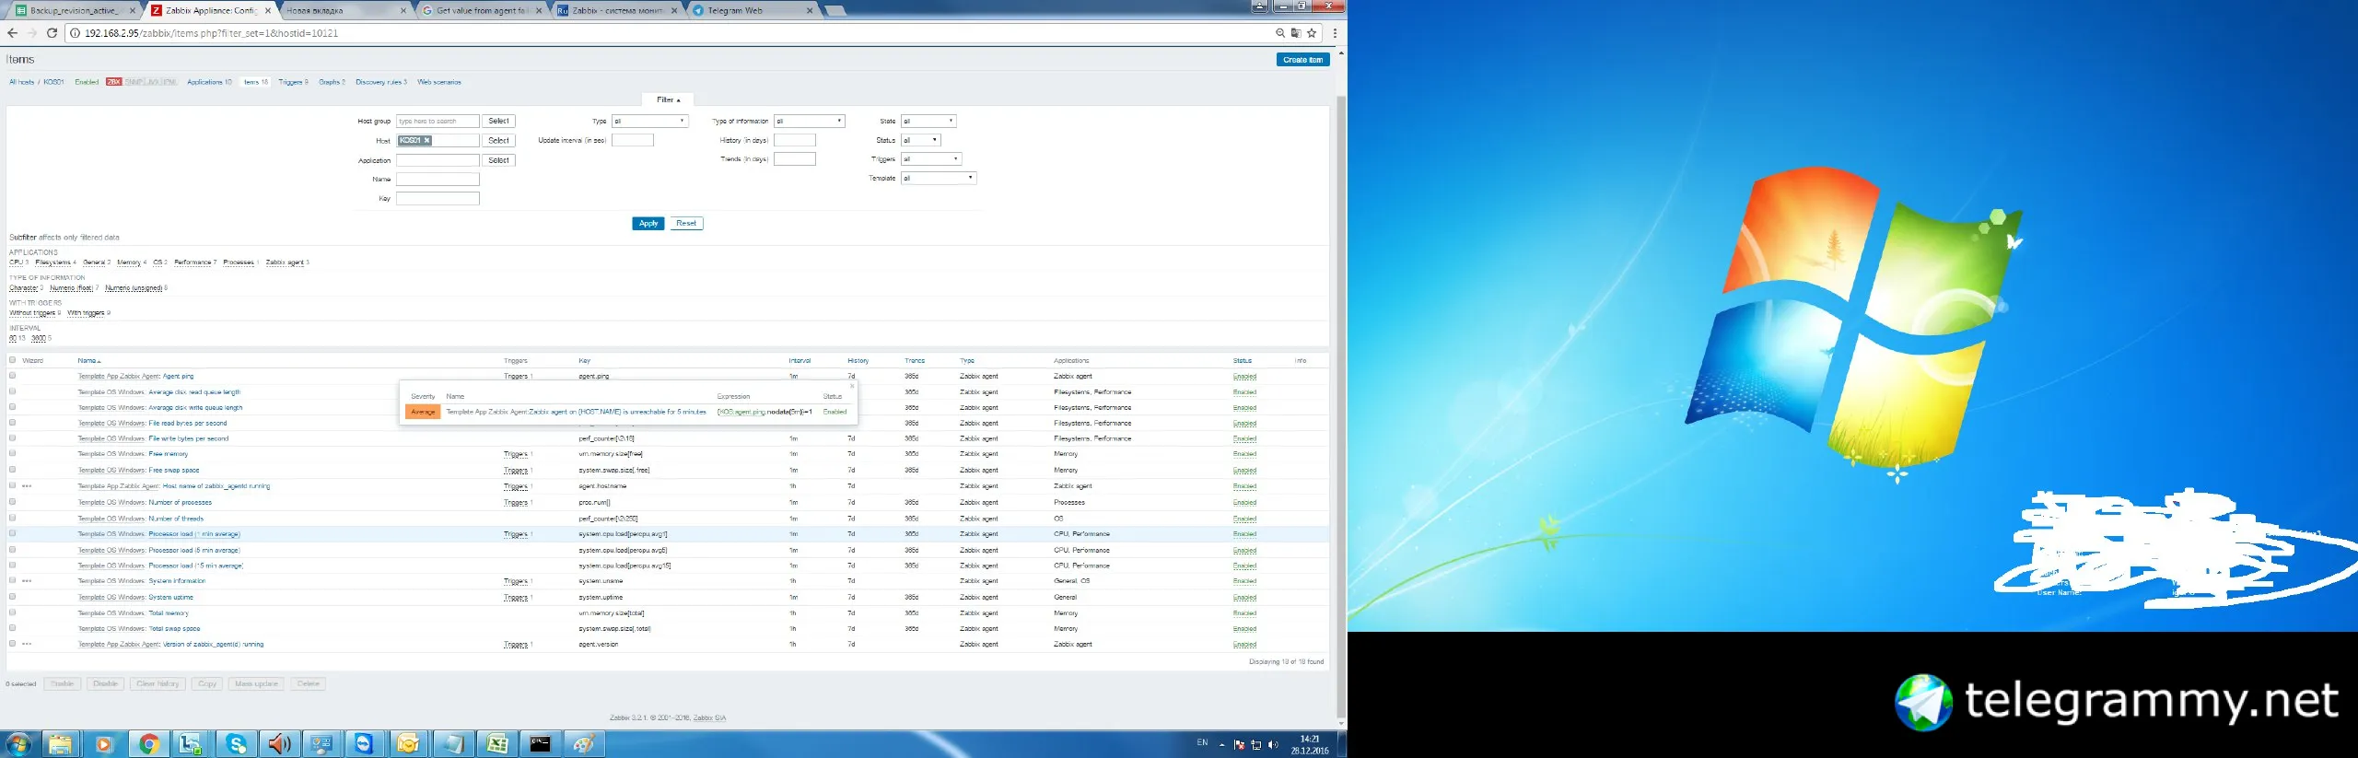Screen dimensions: 2358x758
Task: Click the red ZBX availability badge
Action: [113, 82]
